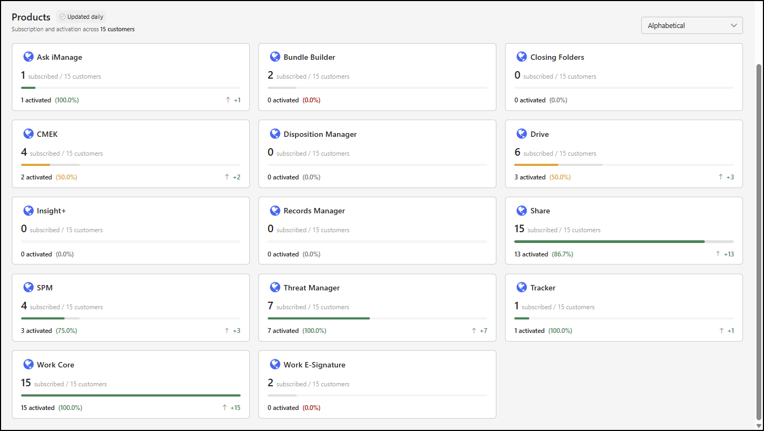Screen dimensions: 764x431
Task: Click the Records Manager product title
Action: [x=314, y=211]
